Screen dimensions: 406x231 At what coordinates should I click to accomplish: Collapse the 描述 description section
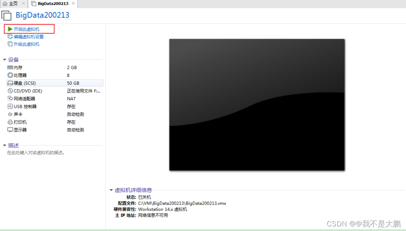point(5,146)
